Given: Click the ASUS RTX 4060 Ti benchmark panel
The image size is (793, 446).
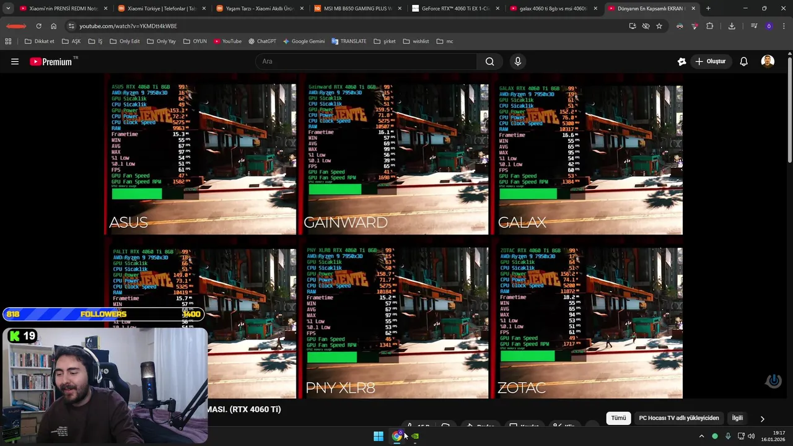Looking at the screenshot, I should pos(200,159).
